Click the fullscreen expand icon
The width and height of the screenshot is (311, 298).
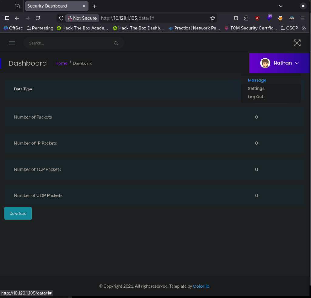[297, 43]
